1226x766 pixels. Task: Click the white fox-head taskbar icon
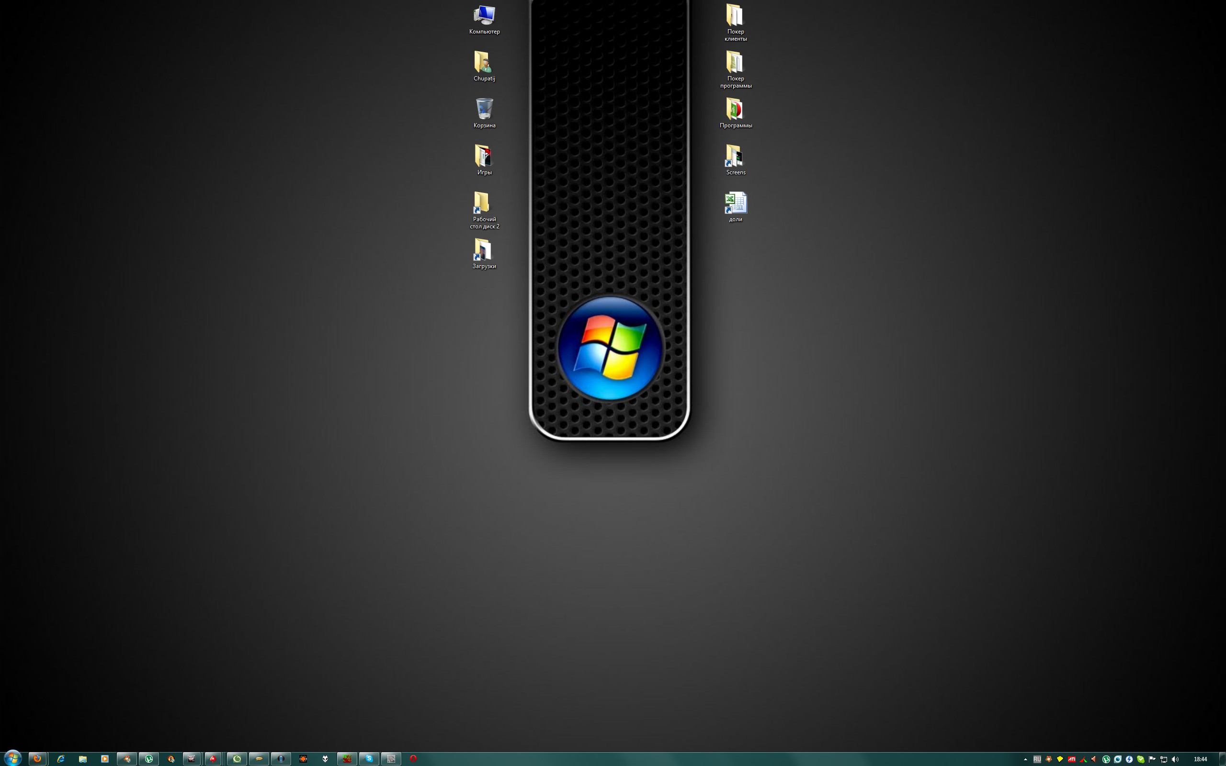coord(325,758)
